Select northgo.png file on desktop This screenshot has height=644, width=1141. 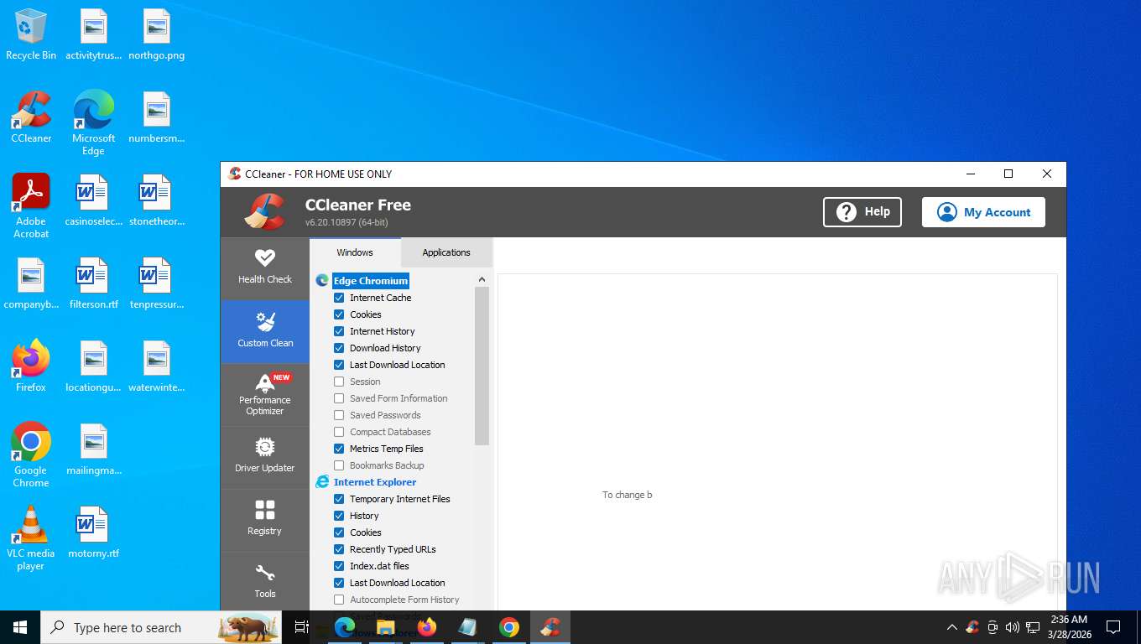pyautogui.click(x=156, y=35)
